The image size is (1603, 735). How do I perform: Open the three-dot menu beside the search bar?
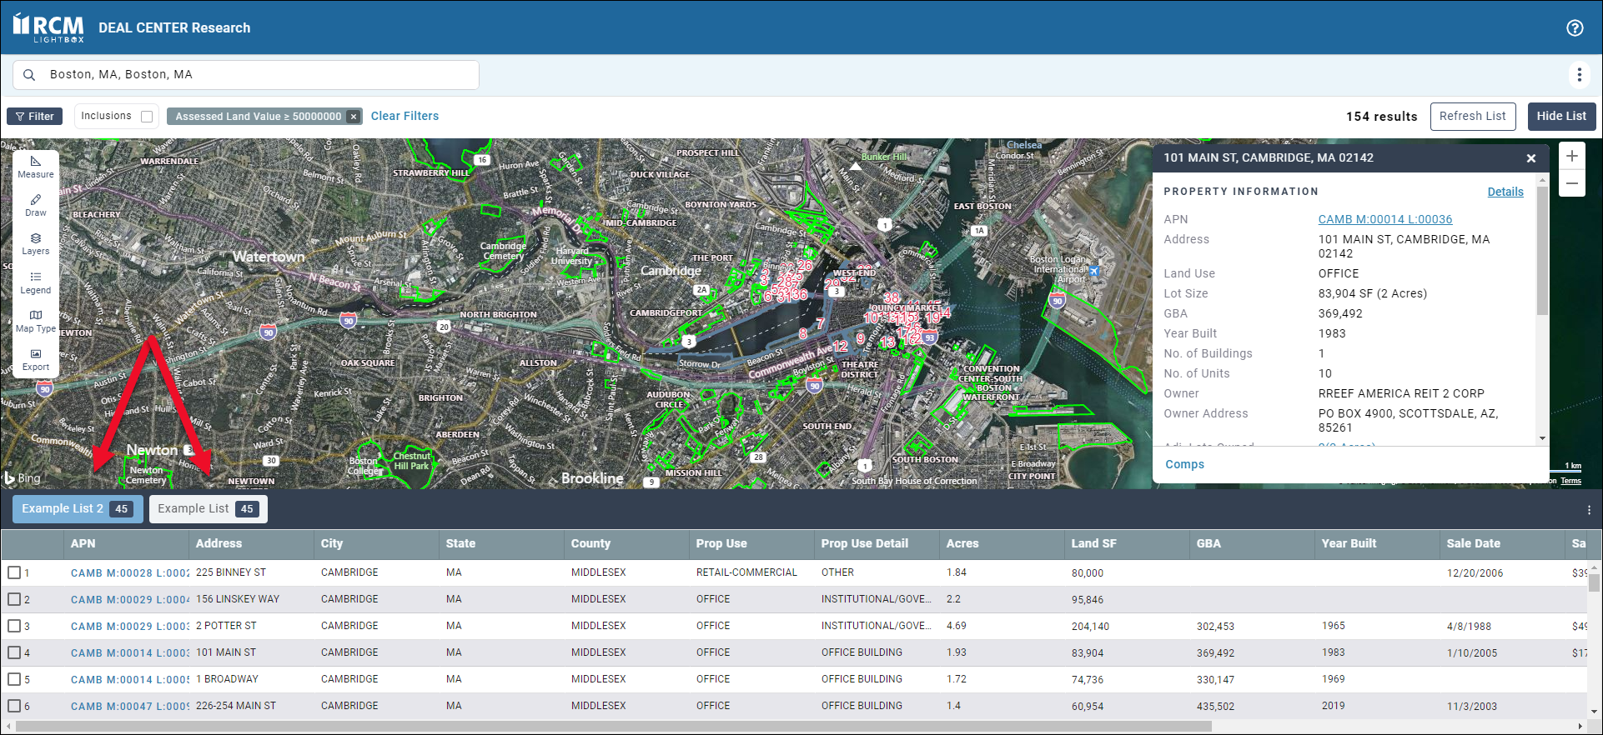click(1579, 75)
